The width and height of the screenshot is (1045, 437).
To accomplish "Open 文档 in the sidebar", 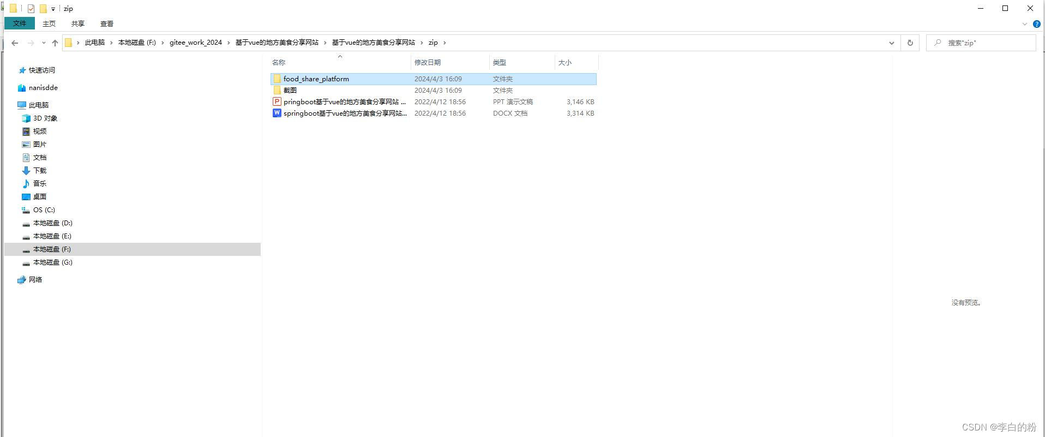I will tap(40, 158).
